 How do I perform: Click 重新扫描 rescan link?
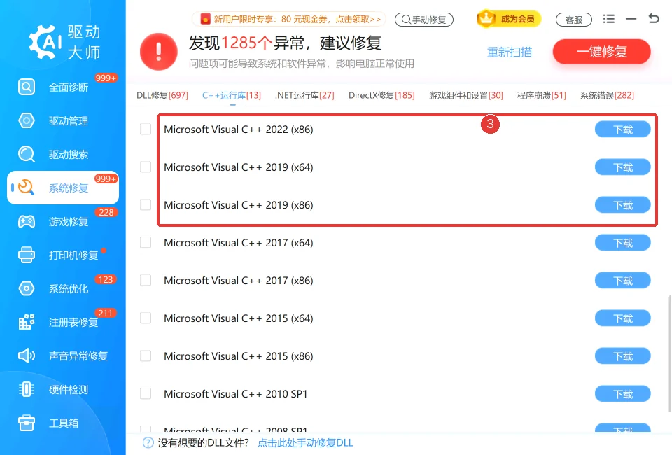509,52
